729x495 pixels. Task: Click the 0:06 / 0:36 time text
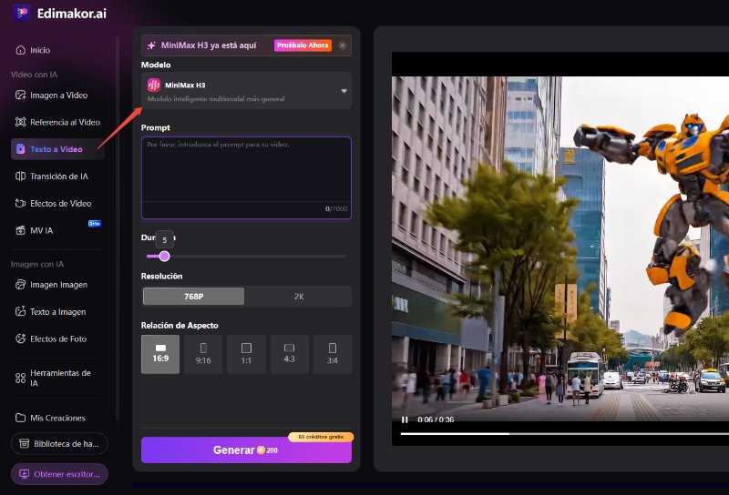tap(436, 419)
